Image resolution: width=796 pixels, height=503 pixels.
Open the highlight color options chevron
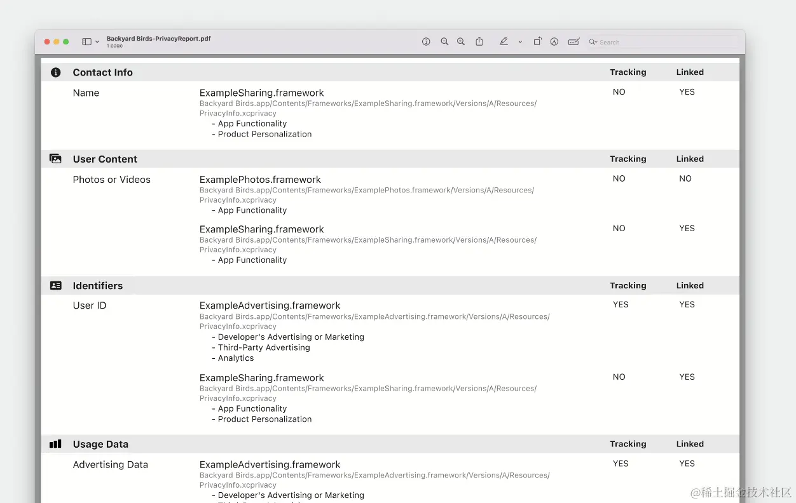[x=520, y=42]
